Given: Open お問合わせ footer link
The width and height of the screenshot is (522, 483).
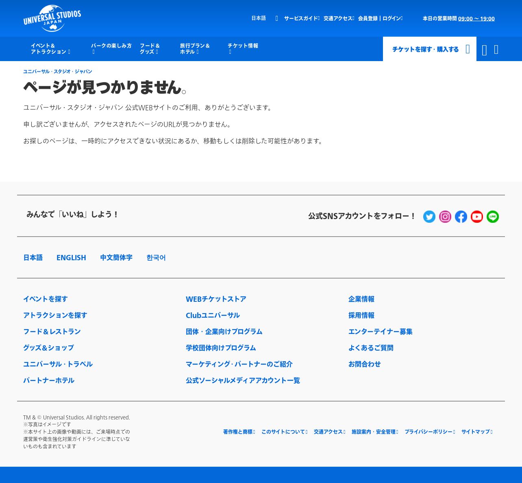Looking at the screenshot, I should [365, 364].
